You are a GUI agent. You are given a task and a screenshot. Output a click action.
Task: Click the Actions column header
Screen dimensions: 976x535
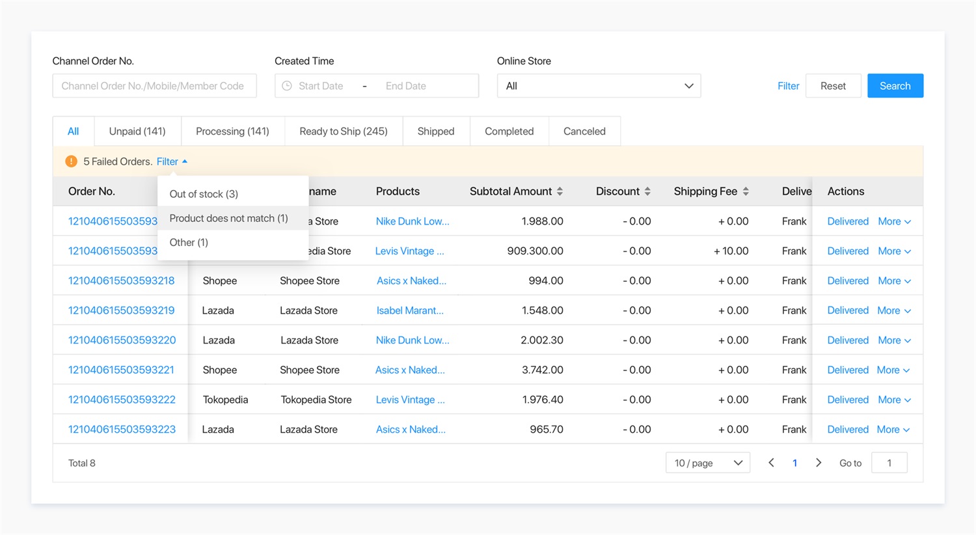pos(846,191)
